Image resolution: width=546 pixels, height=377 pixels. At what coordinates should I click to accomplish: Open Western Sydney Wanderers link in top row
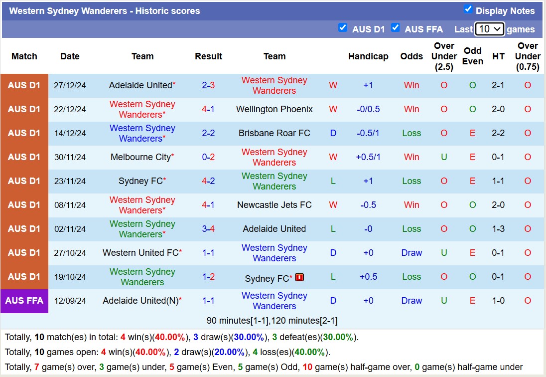pos(274,85)
